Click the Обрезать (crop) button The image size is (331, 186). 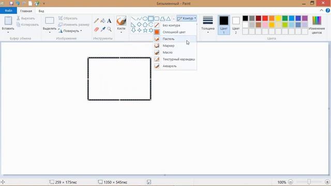pos(68,19)
